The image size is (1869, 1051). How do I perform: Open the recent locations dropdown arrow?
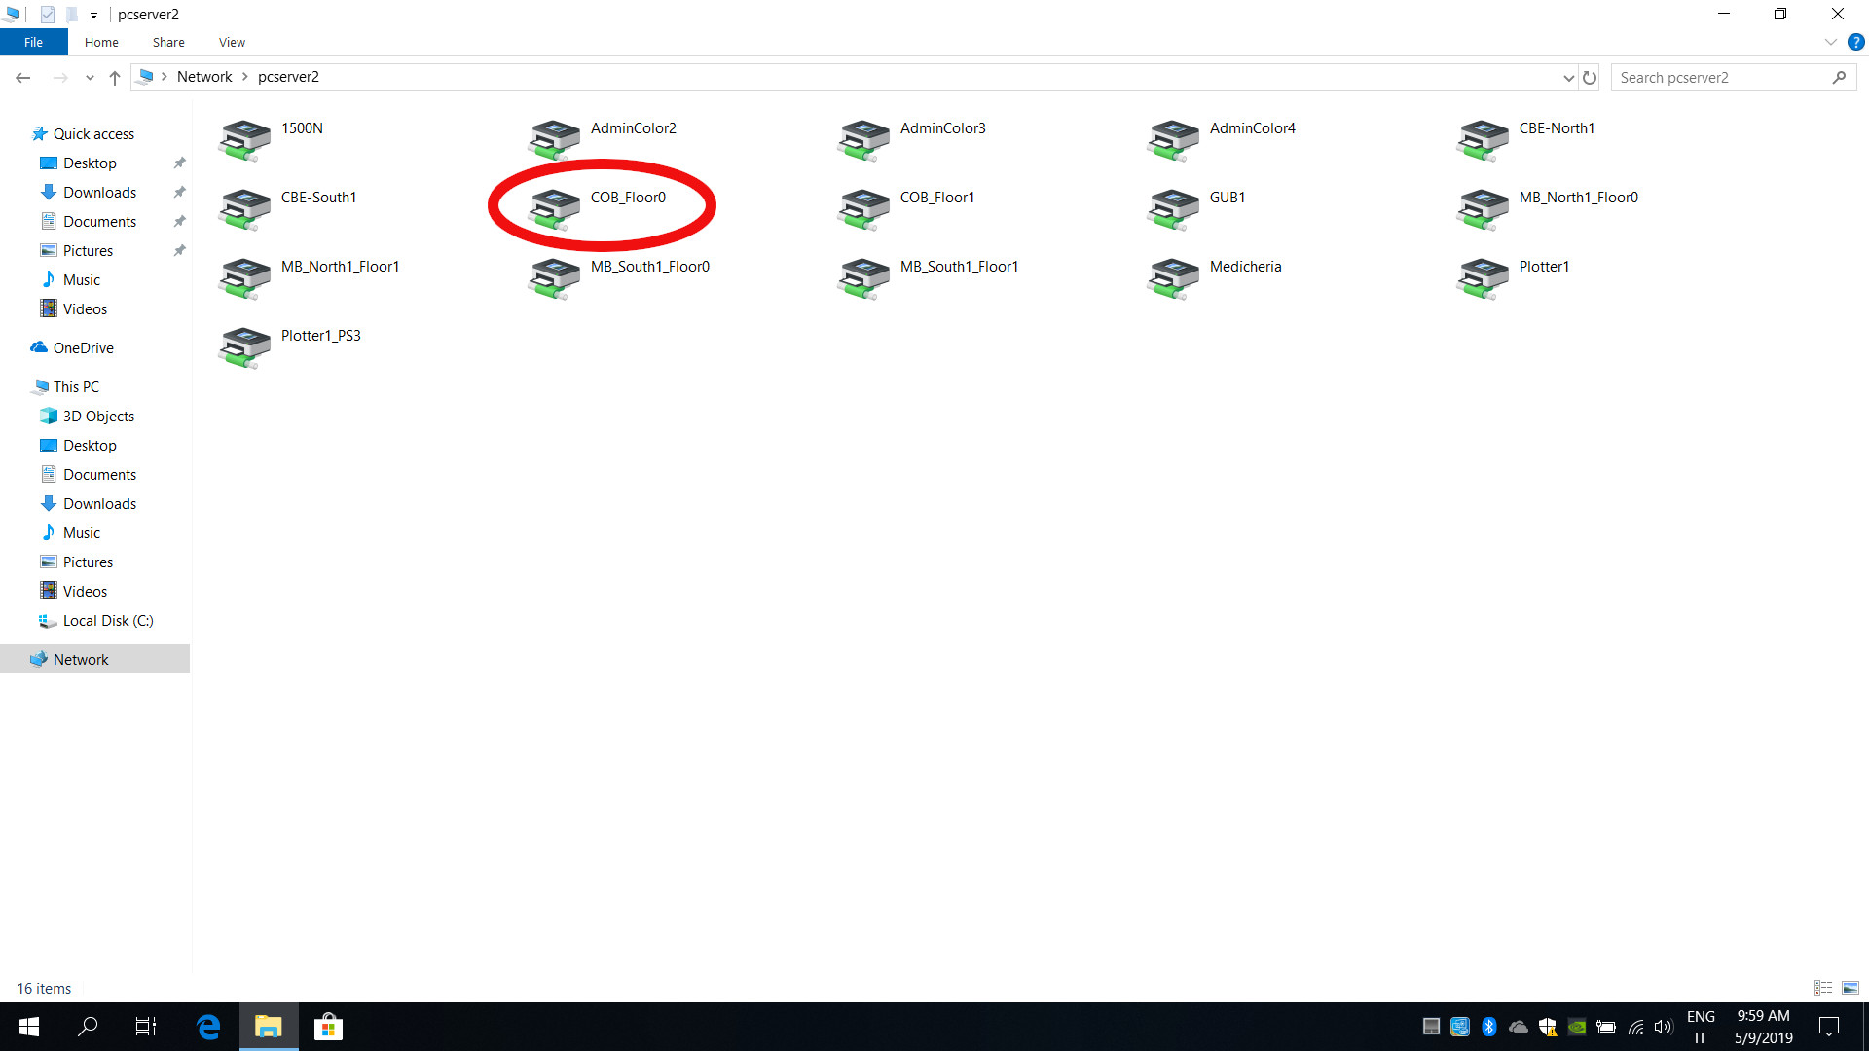pyautogui.click(x=90, y=78)
